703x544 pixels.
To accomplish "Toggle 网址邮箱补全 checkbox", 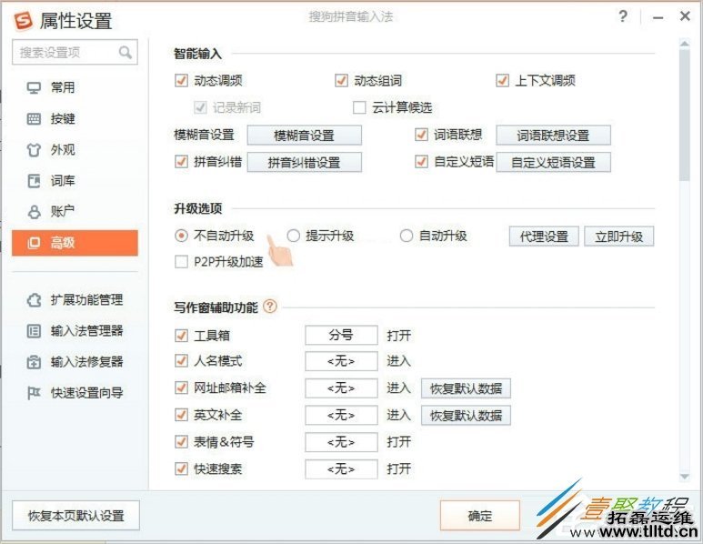I will point(181,388).
